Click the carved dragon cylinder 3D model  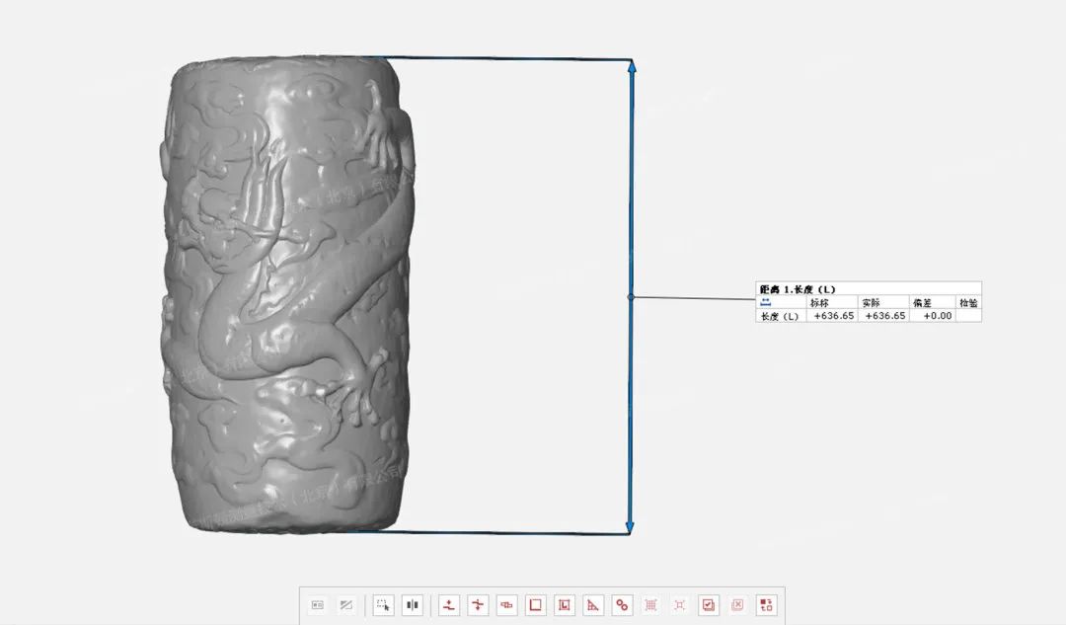(x=287, y=294)
